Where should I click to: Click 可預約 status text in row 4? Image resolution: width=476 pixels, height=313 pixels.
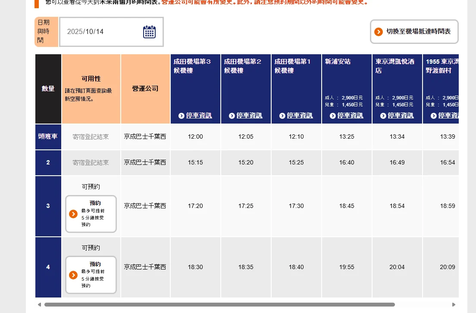[x=91, y=248]
